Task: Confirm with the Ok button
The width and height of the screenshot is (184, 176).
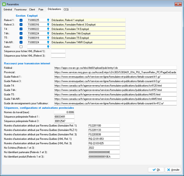Action: pyautogui.click(x=156, y=170)
